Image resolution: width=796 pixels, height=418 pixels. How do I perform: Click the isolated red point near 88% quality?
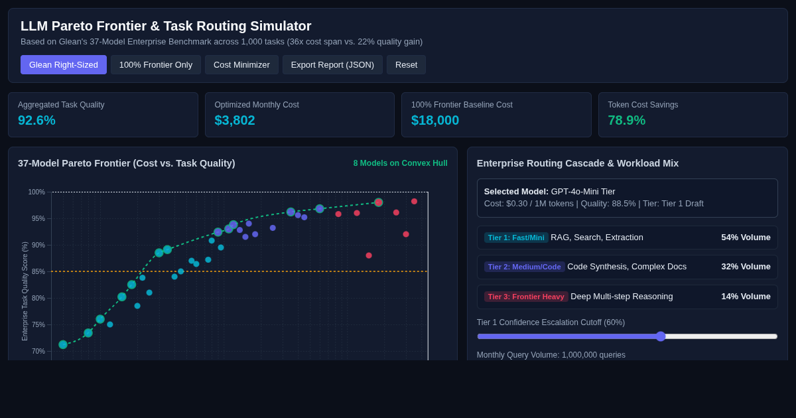point(369,255)
